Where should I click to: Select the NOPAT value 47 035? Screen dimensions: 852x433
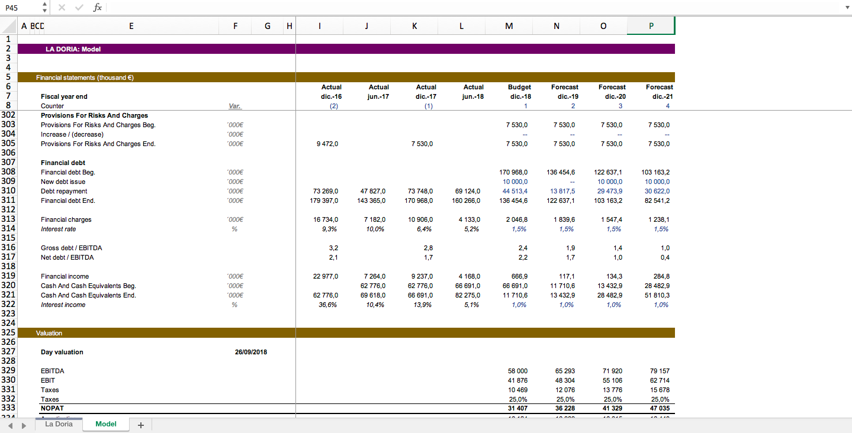coord(660,408)
